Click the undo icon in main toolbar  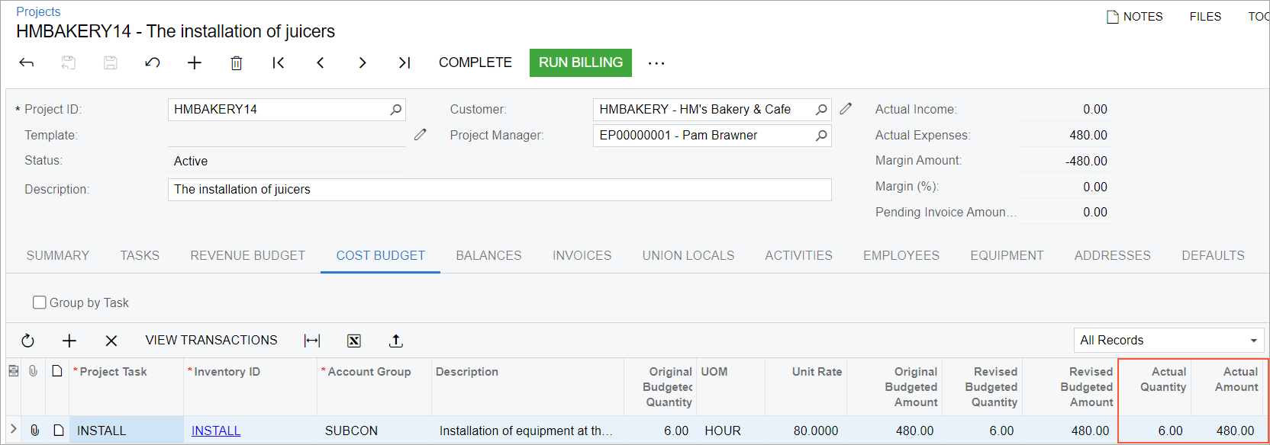153,62
